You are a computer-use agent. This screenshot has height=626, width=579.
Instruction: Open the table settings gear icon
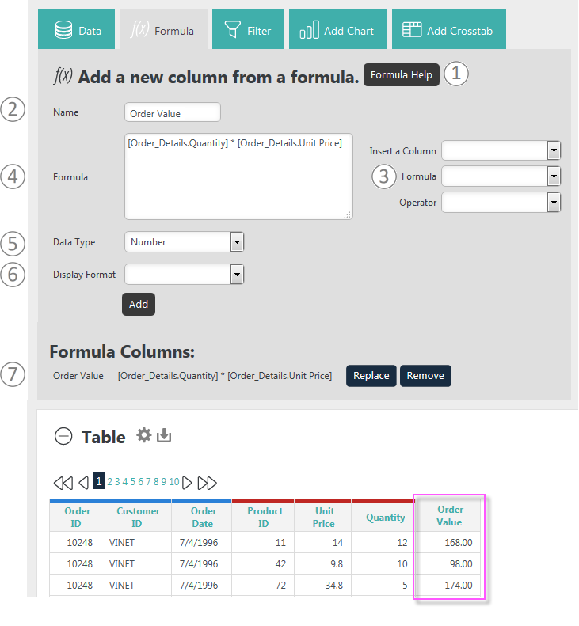pos(144,435)
